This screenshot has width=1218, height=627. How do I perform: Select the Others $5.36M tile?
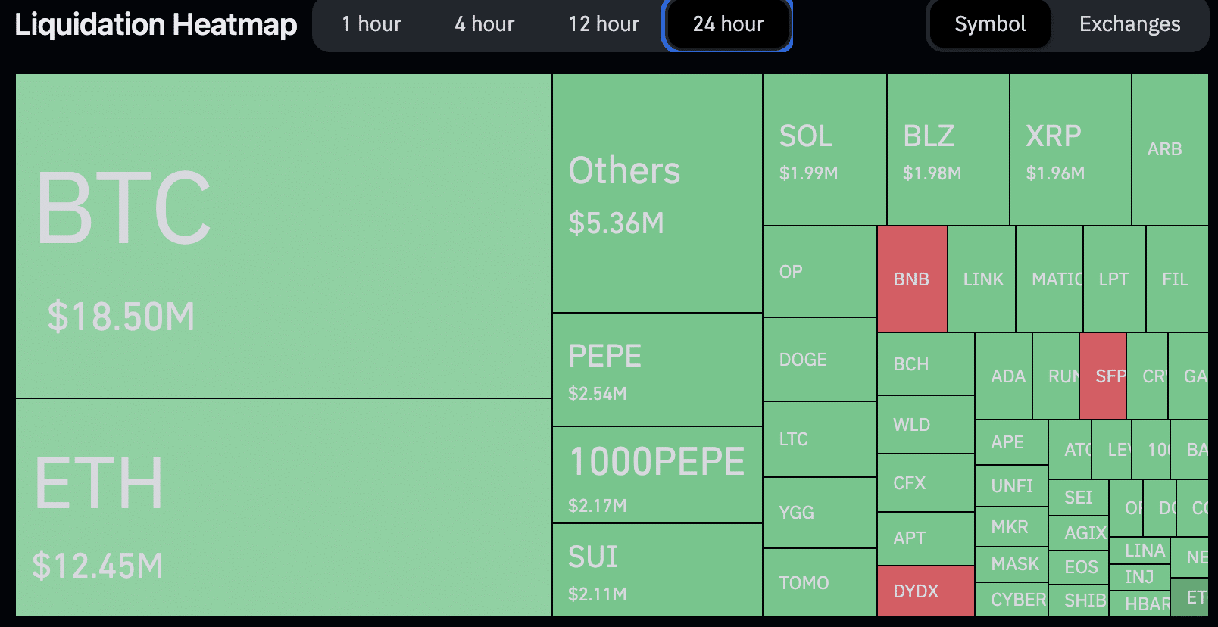tap(657, 193)
